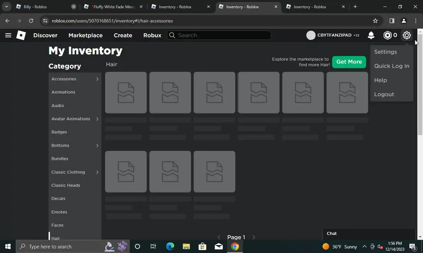Go to the next inventory page arrow
423x253 pixels.
coord(254,237)
